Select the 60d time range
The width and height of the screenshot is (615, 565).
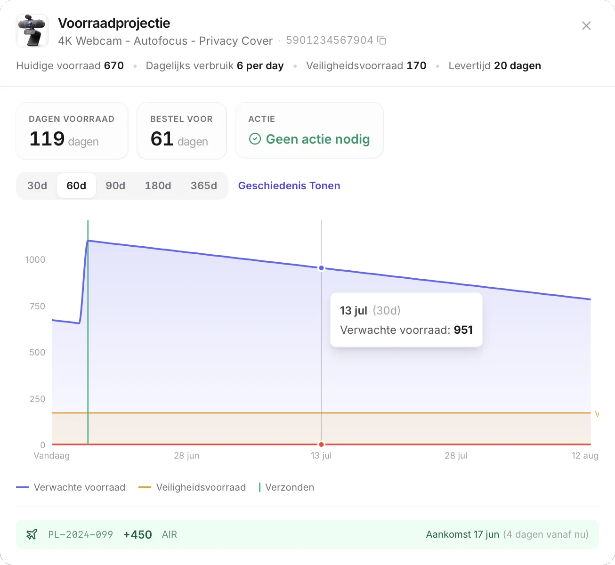coord(76,186)
